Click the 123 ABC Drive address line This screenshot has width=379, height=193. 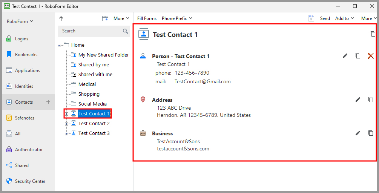click(174, 108)
